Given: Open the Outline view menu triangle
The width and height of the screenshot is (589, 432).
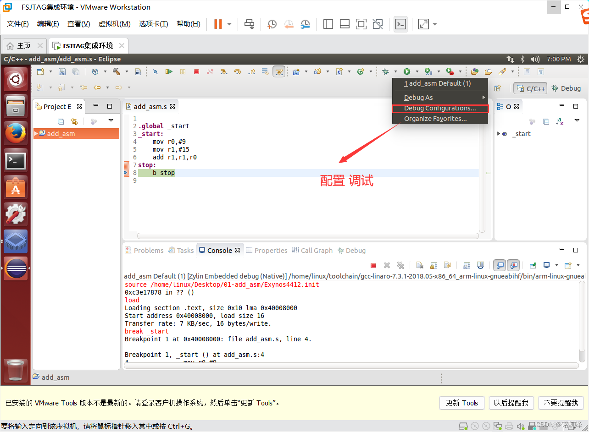Looking at the screenshot, I should pos(577,120).
